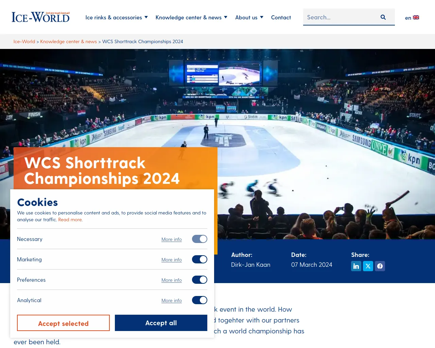Screen dimensions: 435x348
Task: Click the Cookies heading
Action: [37, 202]
